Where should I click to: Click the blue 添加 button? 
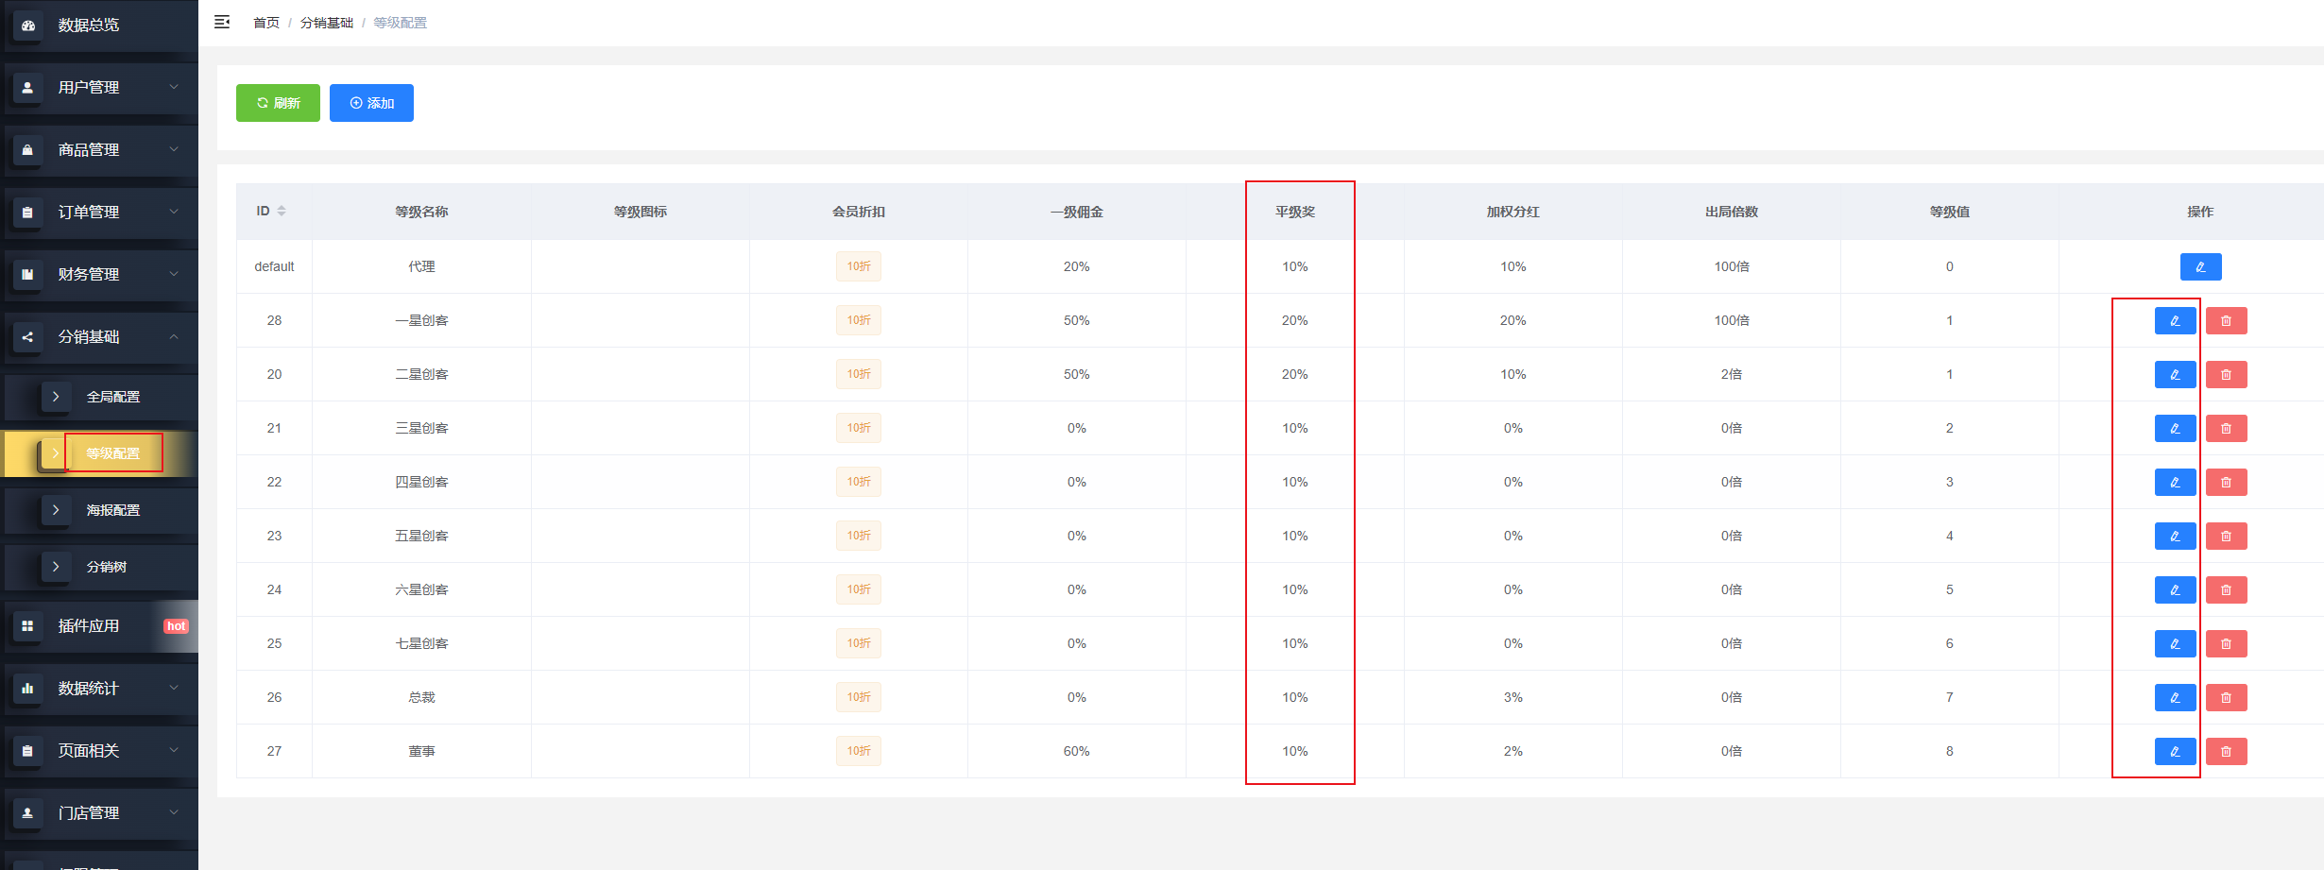point(371,103)
